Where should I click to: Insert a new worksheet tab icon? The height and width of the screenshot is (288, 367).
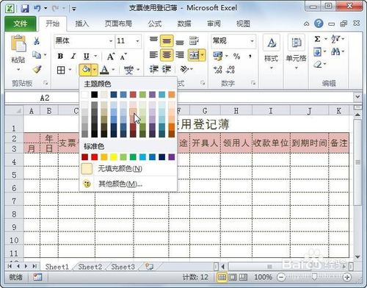(x=149, y=267)
